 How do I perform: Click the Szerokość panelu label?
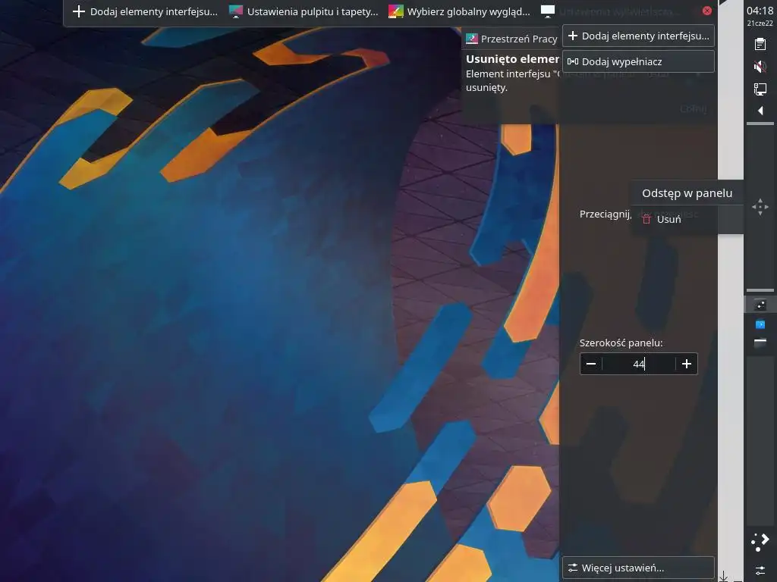pyautogui.click(x=621, y=343)
